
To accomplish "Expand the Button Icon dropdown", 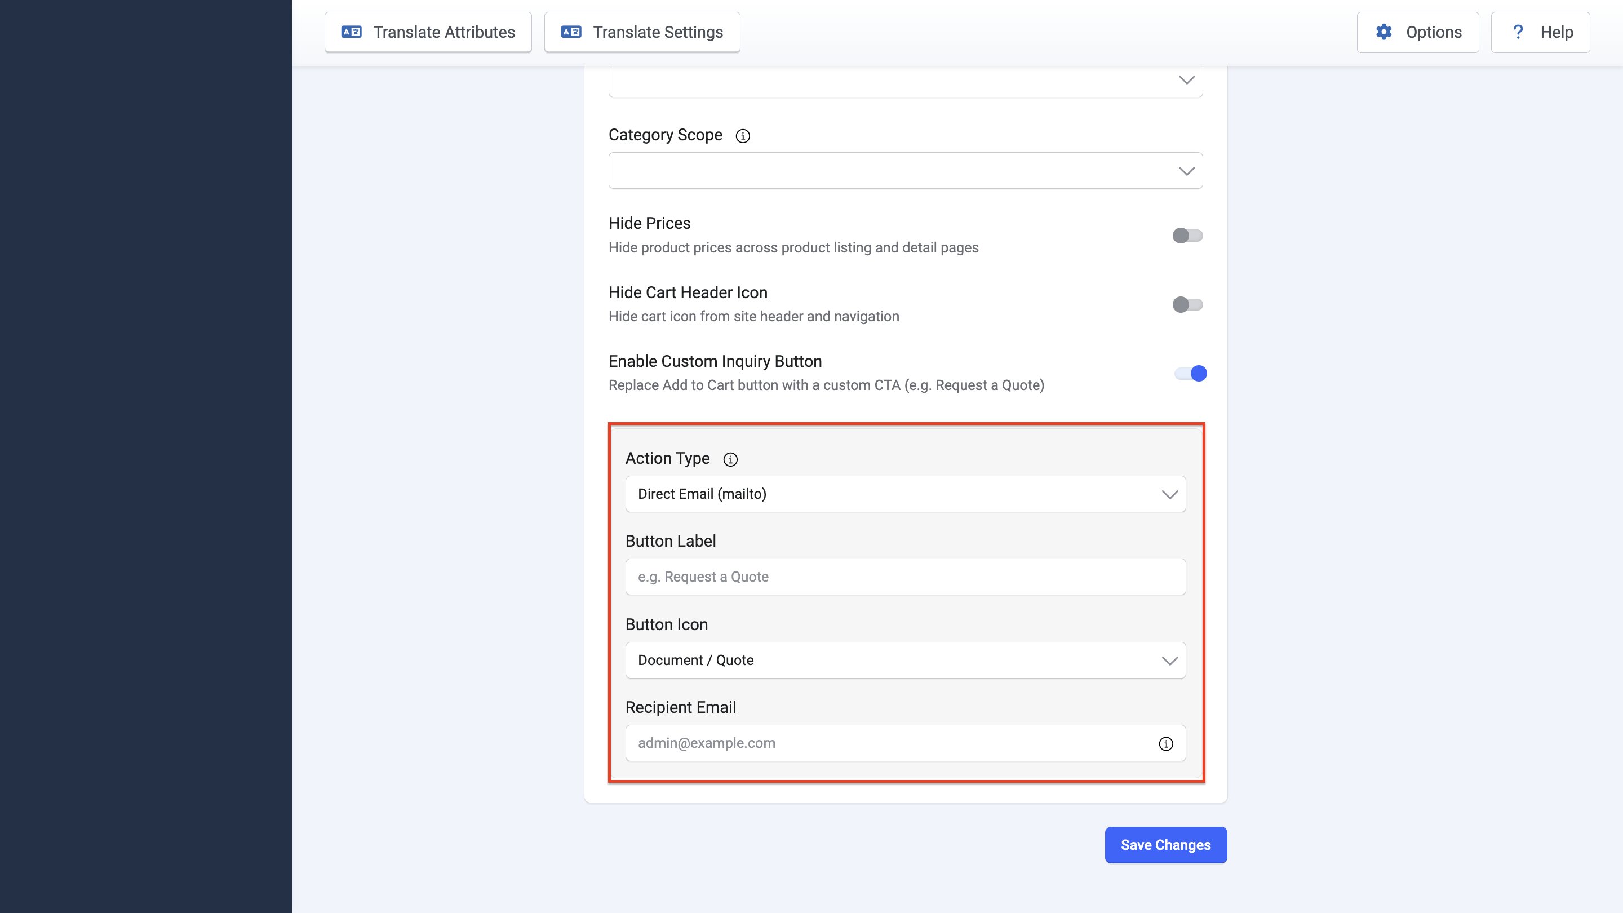I will [906, 661].
